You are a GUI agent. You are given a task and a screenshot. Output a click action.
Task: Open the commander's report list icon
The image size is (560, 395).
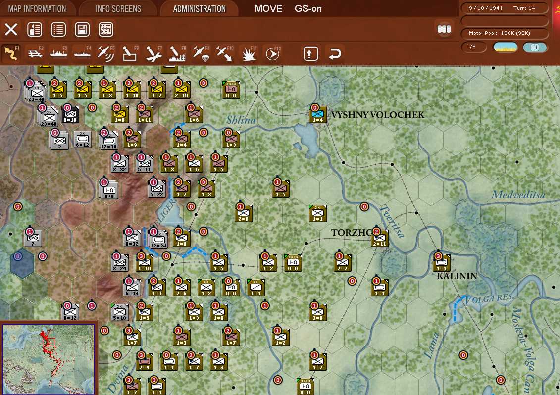coord(58,29)
